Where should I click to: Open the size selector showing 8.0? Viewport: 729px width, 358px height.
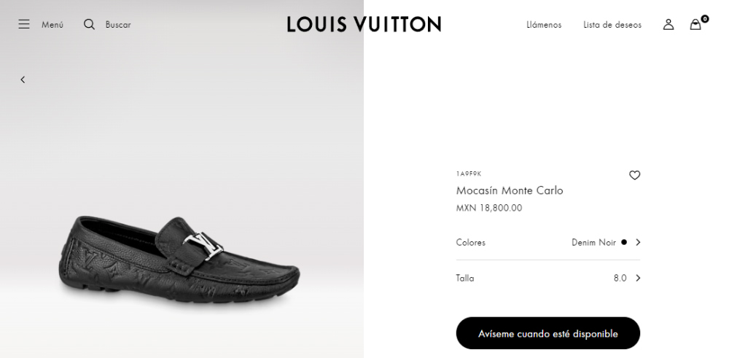point(620,278)
